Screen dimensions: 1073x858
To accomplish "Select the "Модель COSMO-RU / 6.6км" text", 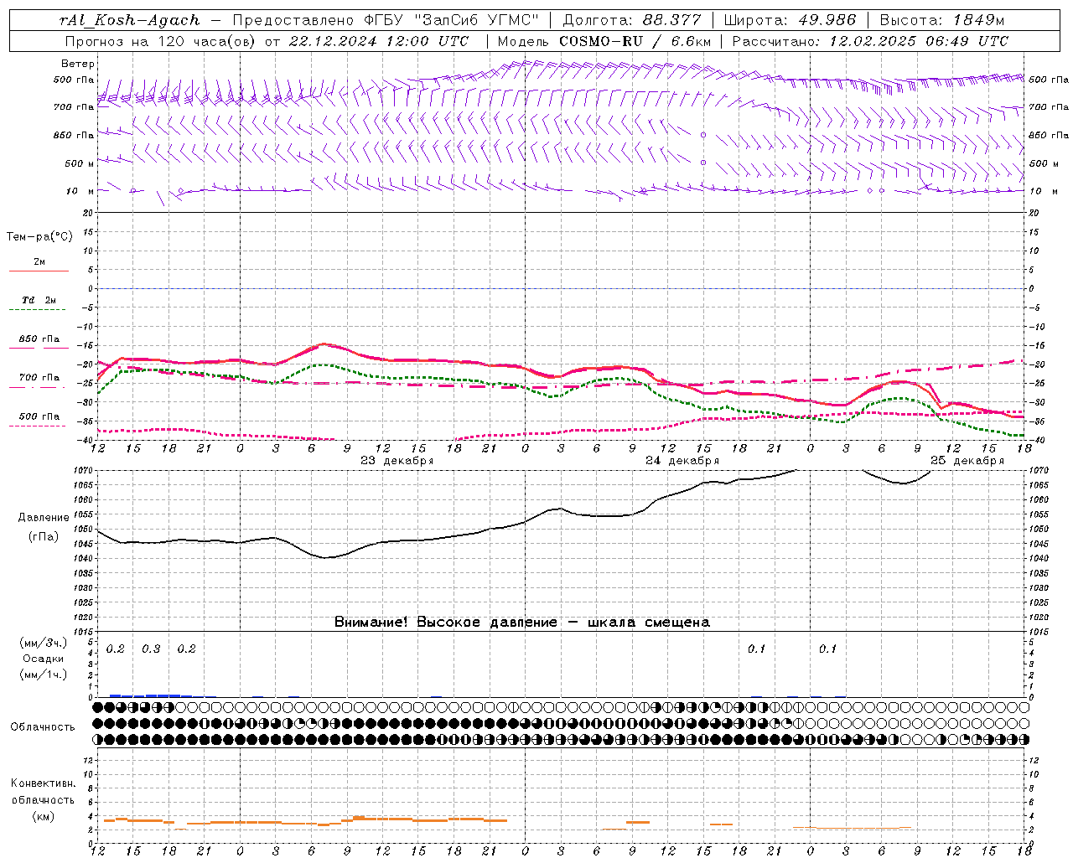I will point(604,41).
